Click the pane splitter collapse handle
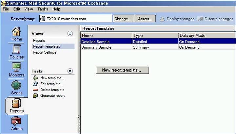Image resolution: width=236 pixels, height=134 pixels. coord(79,125)
